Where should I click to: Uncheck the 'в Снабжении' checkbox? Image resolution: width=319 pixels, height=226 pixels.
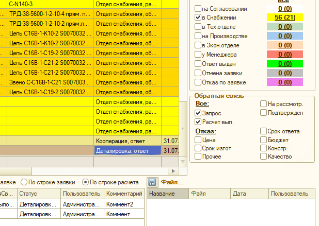click(x=198, y=18)
